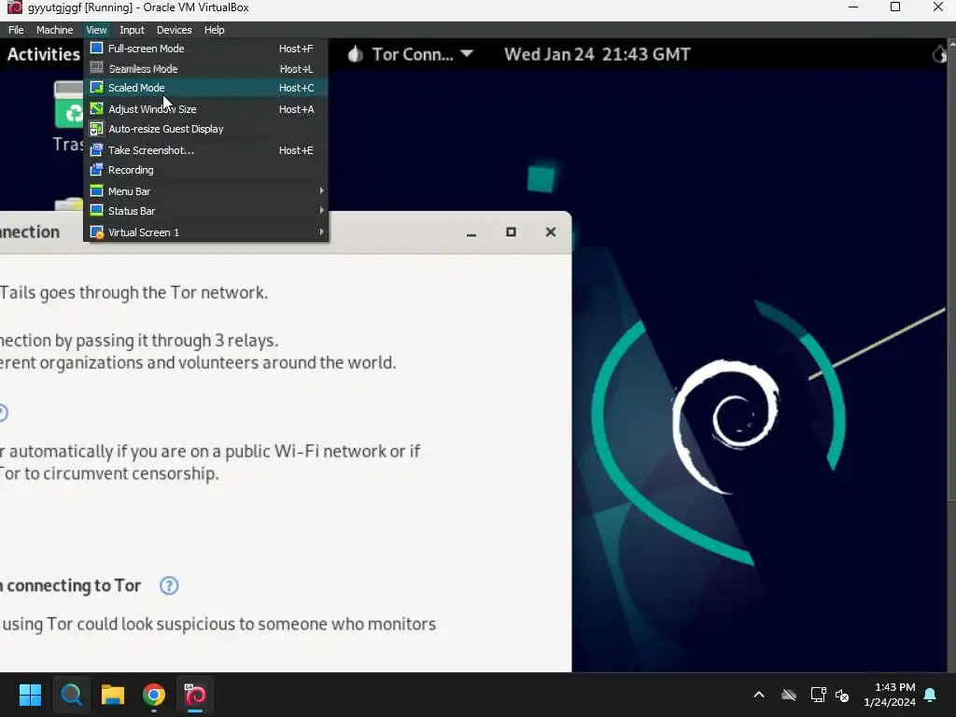Click the scrollbar up arrow of the VM view

tap(951, 44)
